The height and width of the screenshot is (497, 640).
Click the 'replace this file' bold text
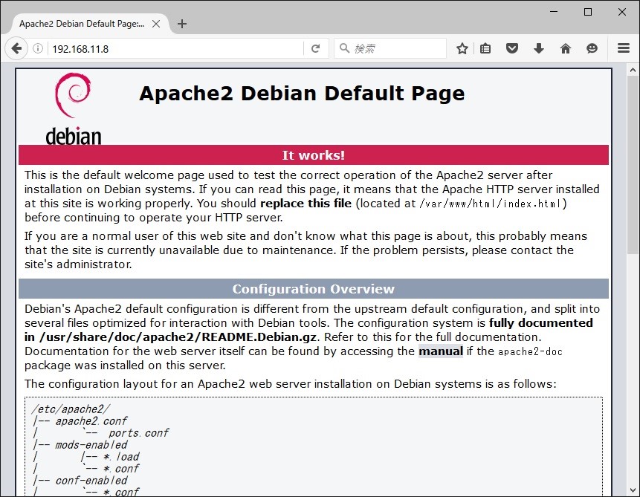[x=306, y=204]
